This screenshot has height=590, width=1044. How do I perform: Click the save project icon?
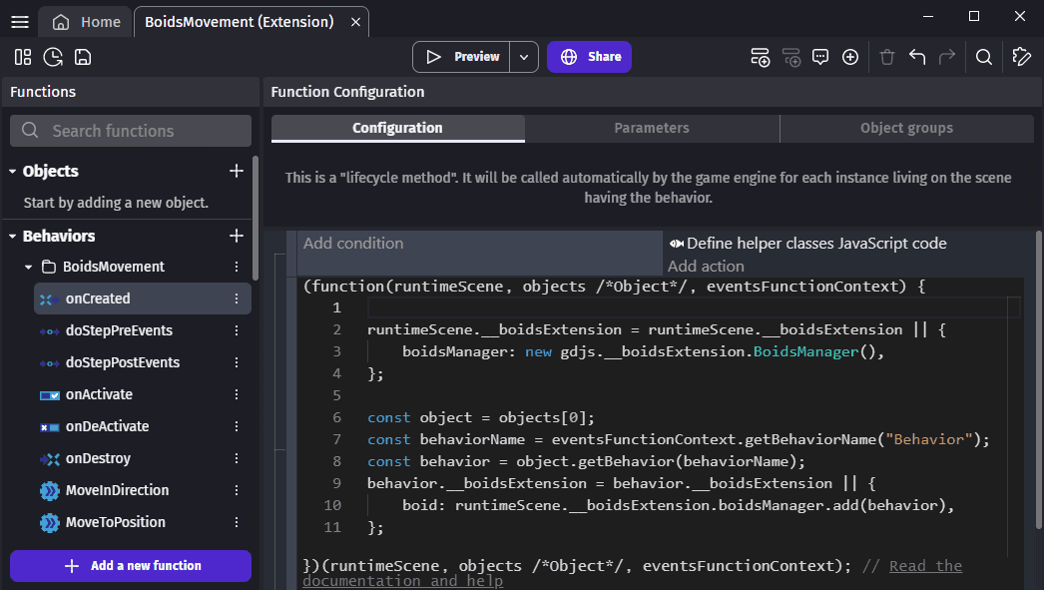(83, 57)
